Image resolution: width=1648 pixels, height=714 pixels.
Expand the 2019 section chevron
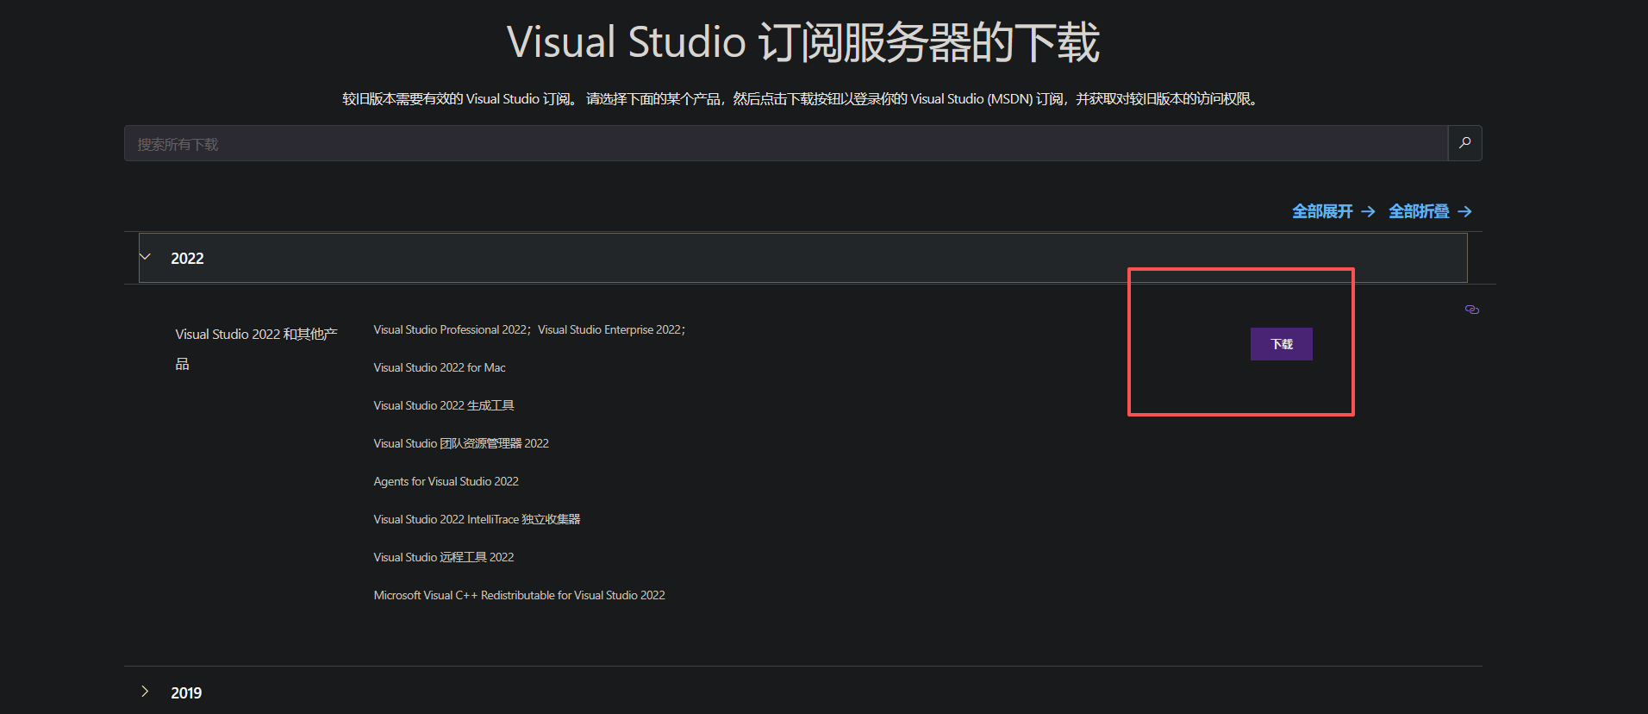coord(145,692)
